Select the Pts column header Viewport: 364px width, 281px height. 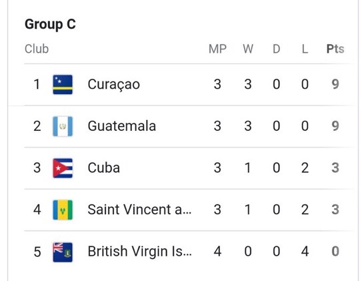(335, 49)
